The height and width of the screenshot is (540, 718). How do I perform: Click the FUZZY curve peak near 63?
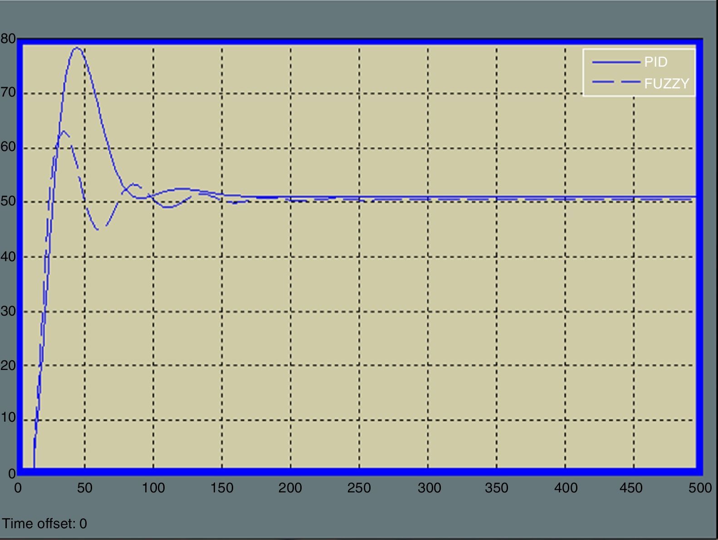click(63, 131)
